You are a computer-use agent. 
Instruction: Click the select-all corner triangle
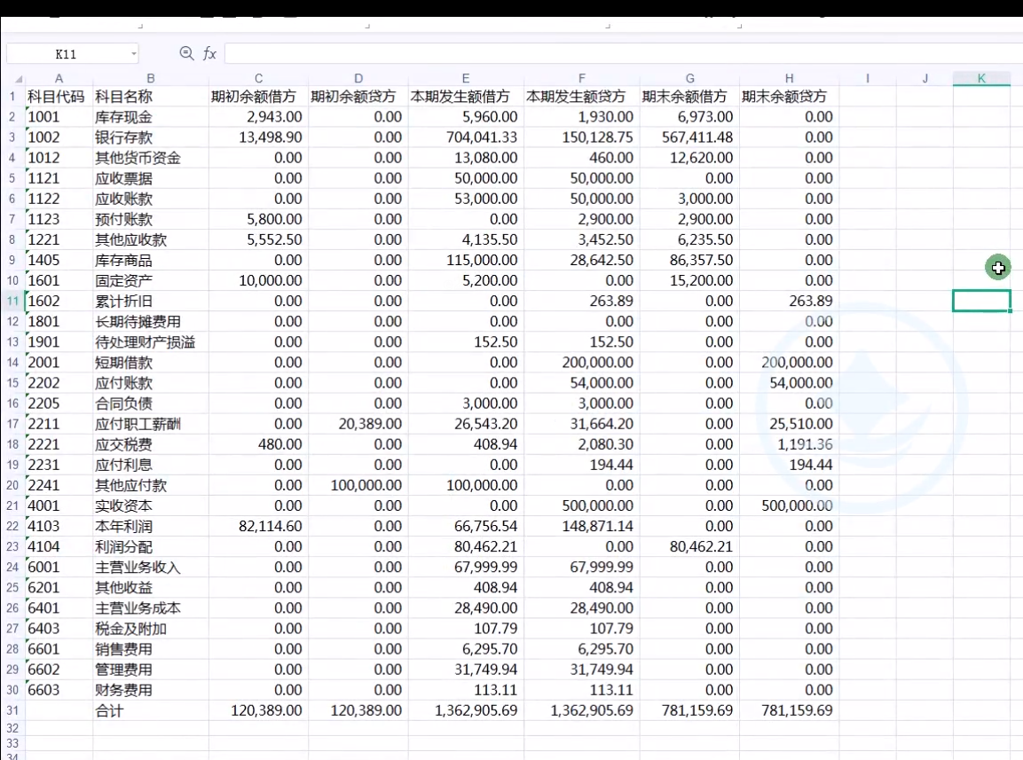19,79
